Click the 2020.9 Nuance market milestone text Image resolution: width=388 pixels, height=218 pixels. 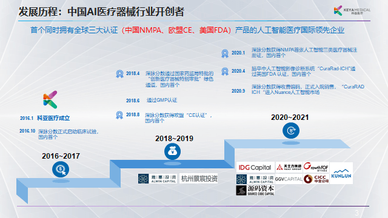[x=308, y=90]
